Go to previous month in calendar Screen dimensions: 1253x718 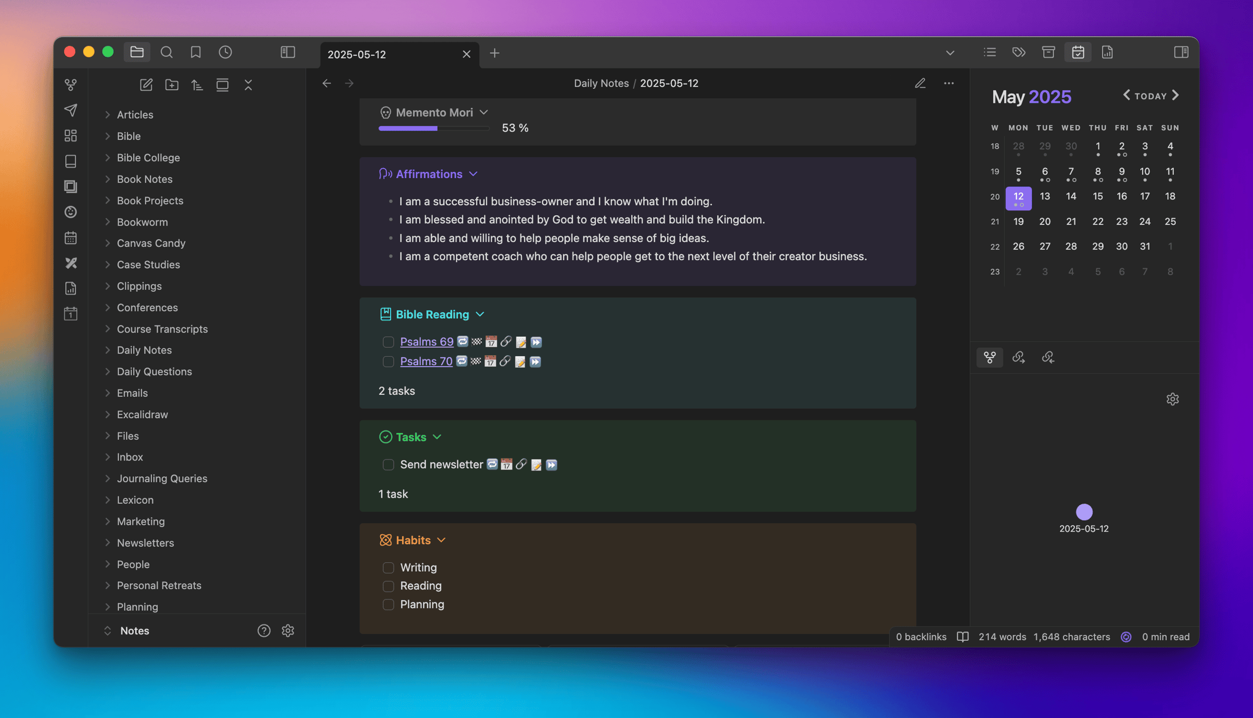click(x=1126, y=95)
